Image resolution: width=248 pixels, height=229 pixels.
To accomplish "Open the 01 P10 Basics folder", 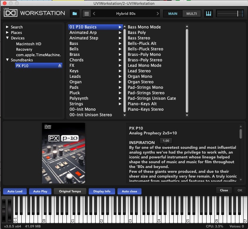I will coord(96,27).
